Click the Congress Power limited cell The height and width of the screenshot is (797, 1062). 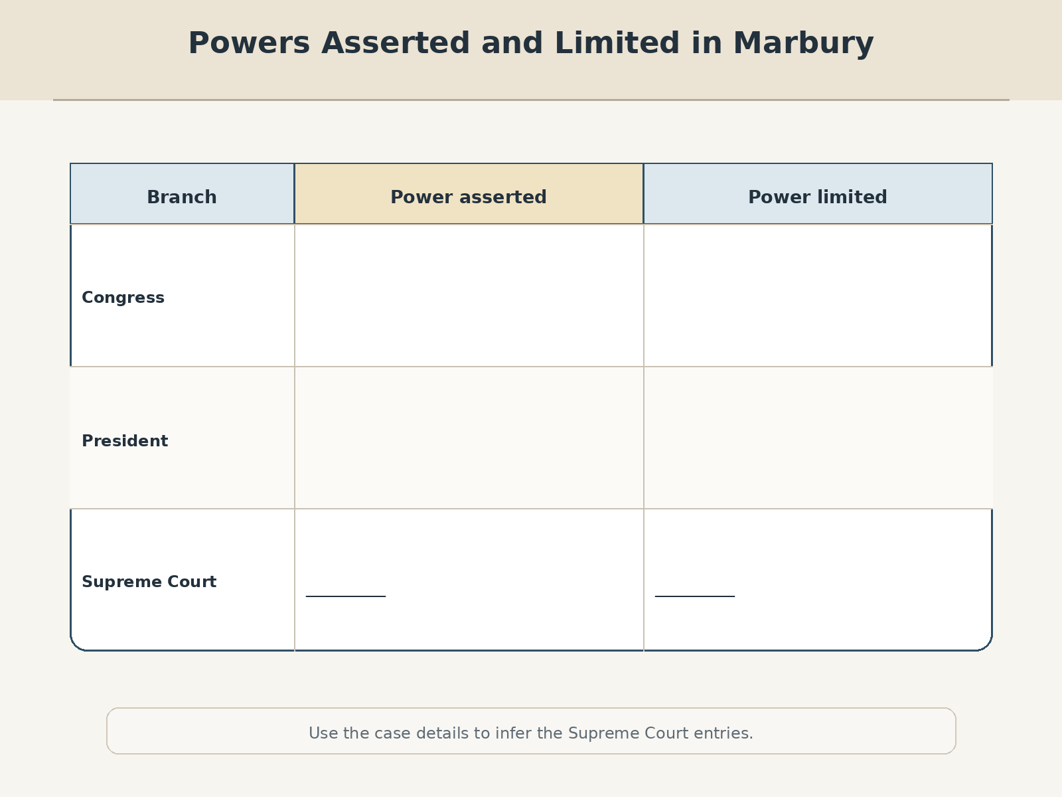click(x=818, y=296)
